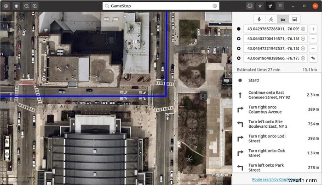Select Turn right onto Oak Street step
322x185 pixels.
277,153
